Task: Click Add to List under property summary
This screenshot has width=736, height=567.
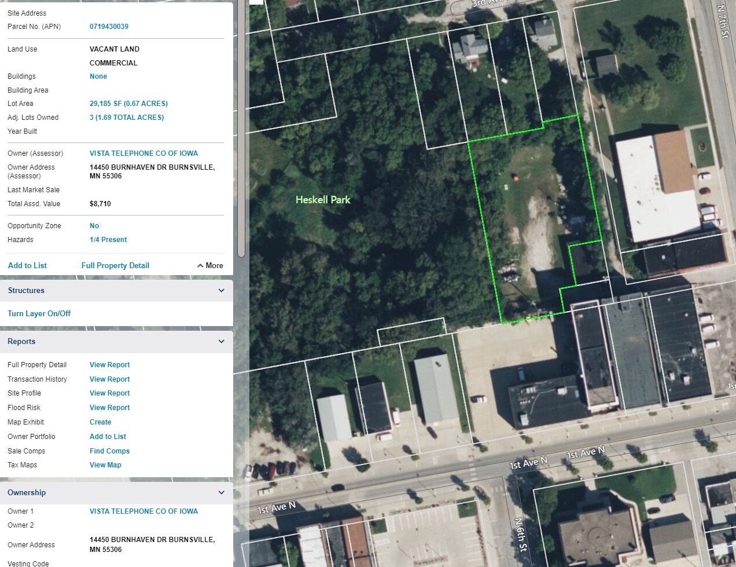Action: [x=27, y=266]
